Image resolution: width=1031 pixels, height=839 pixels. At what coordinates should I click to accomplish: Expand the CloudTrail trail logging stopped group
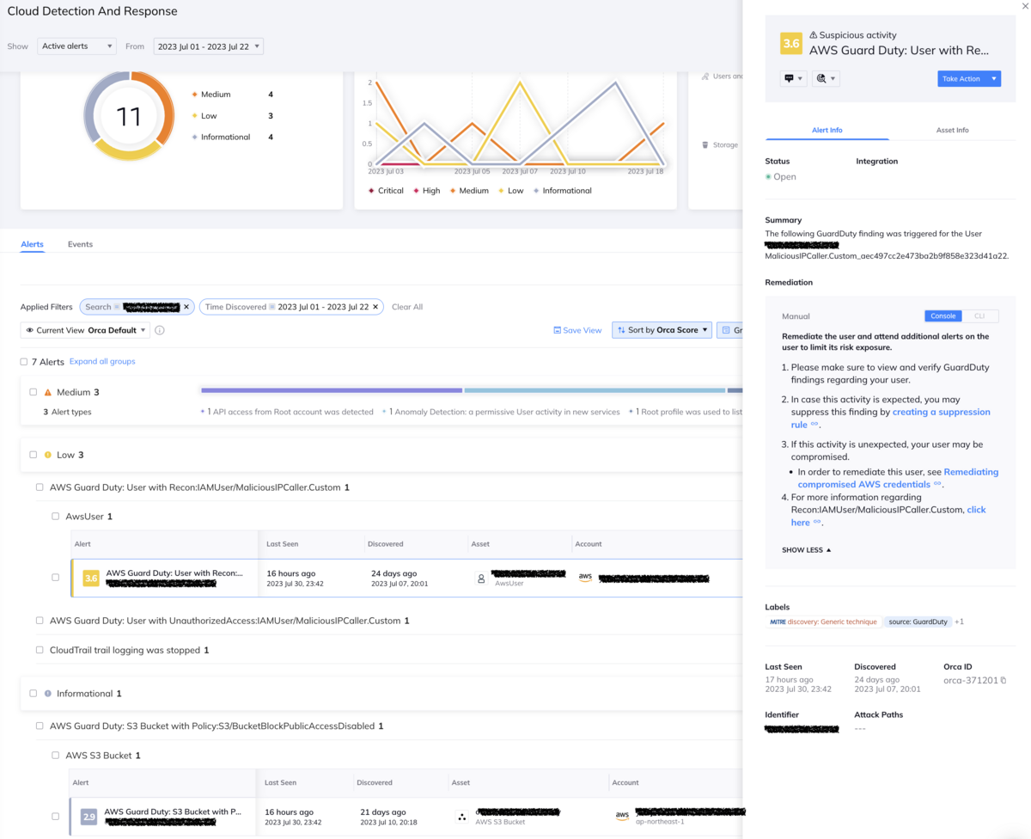(x=129, y=650)
